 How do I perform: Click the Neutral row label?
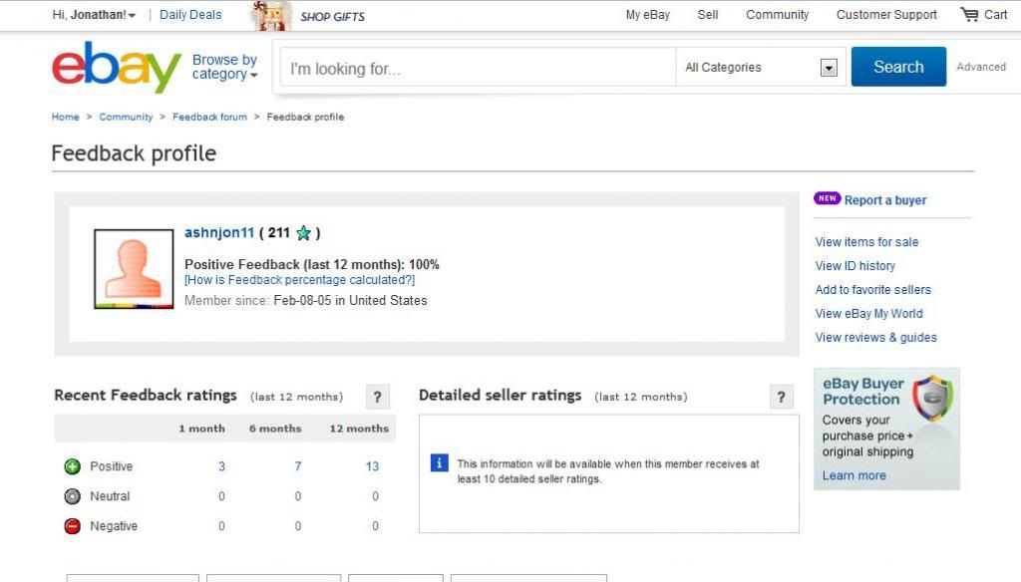pos(110,496)
